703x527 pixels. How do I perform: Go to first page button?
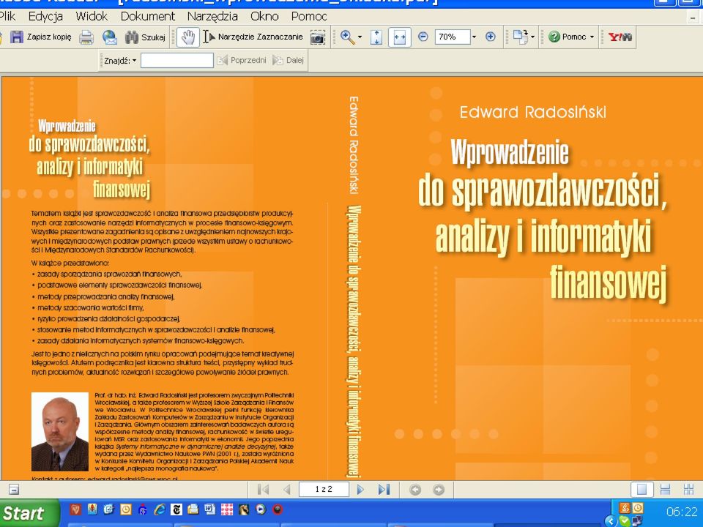coord(263,490)
